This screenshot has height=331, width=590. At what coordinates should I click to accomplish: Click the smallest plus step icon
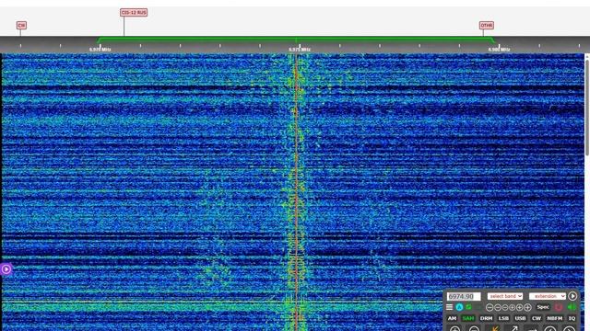pos(513,307)
